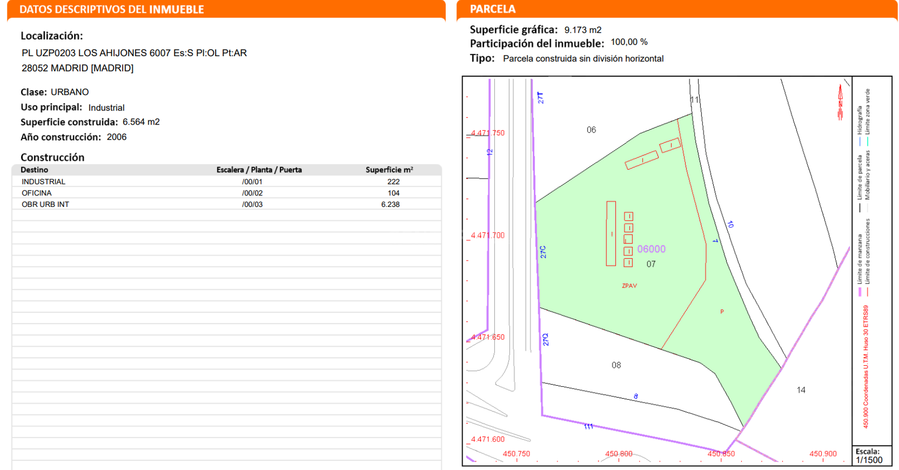The width and height of the screenshot is (899, 470).
Task: Click the graphic surface value '9.173 m2'
Action: (x=583, y=30)
